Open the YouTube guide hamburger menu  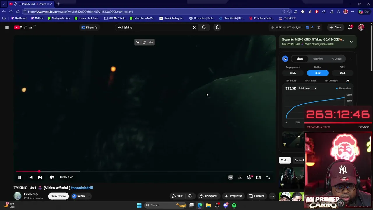click(7, 27)
